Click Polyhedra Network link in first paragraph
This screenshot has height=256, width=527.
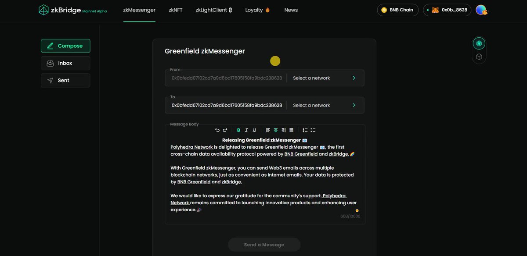point(192,147)
